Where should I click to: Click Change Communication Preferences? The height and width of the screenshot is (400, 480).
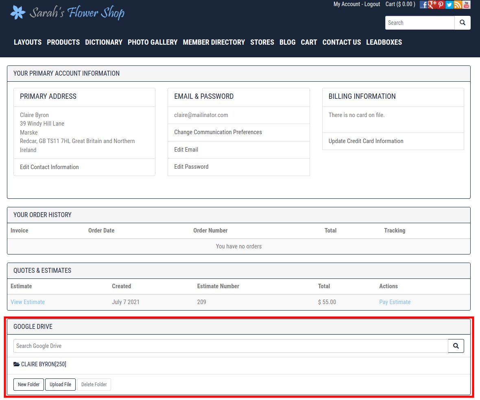click(x=218, y=132)
